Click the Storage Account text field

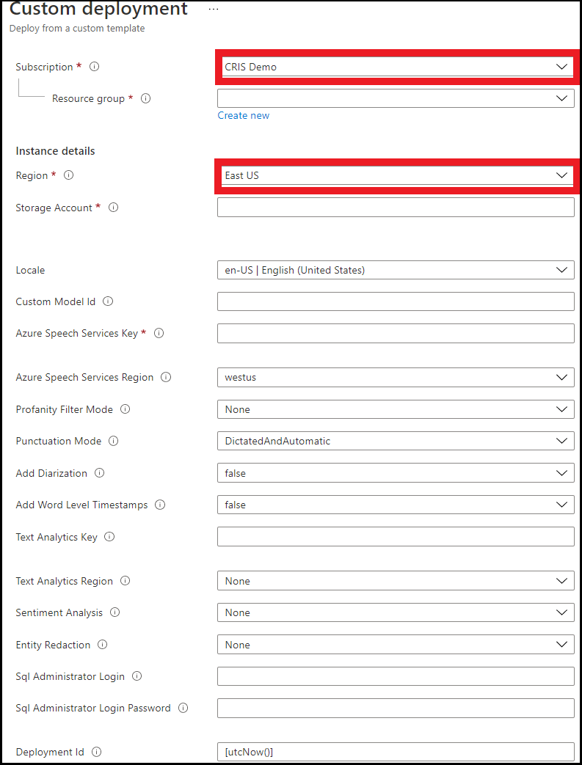click(396, 208)
